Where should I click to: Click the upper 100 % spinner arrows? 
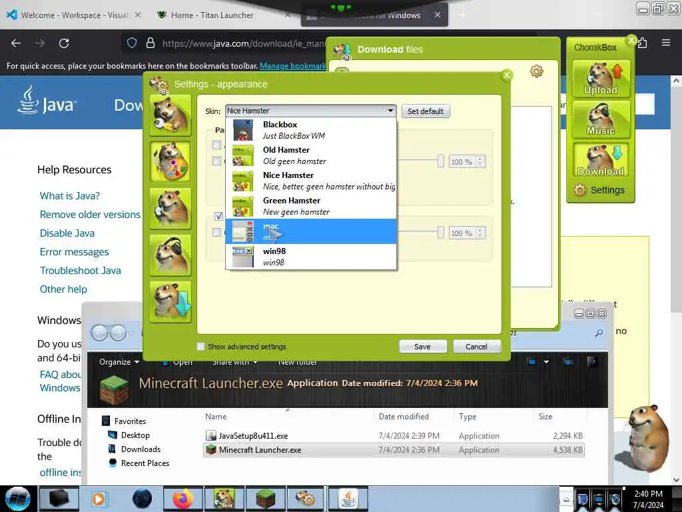point(481,161)
